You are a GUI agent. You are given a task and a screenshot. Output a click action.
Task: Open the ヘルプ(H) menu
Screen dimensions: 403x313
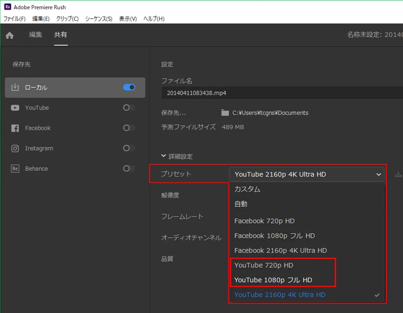154,19
